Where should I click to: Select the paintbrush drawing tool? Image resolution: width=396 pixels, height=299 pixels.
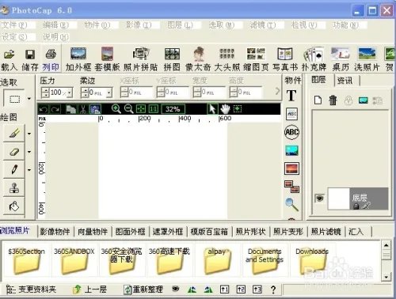(14, 133)
